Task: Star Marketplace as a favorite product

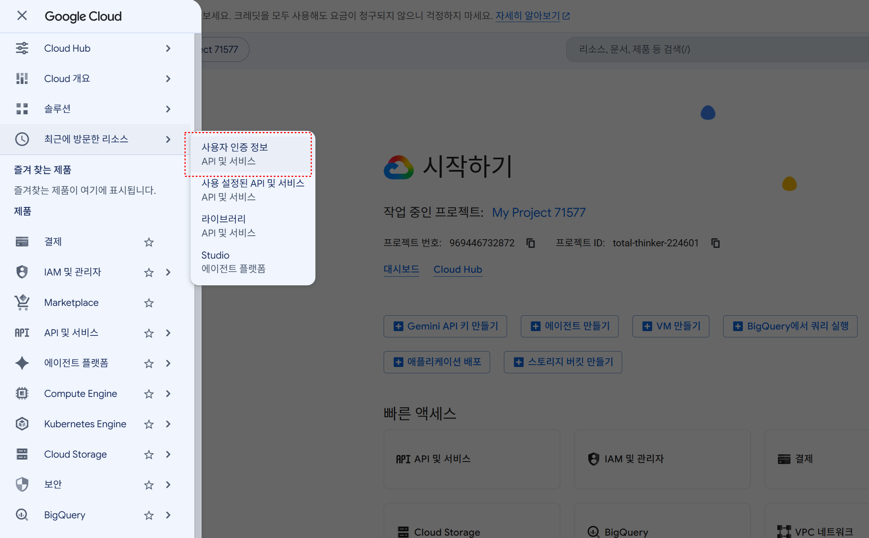Action: pyautogui.click(x=149, y=303)
